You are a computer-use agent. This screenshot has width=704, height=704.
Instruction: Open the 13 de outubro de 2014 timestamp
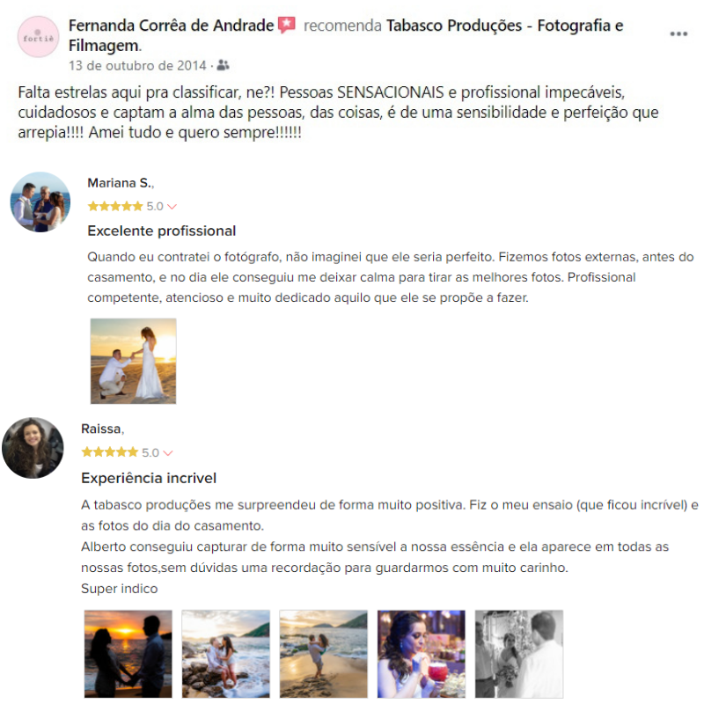137,65
